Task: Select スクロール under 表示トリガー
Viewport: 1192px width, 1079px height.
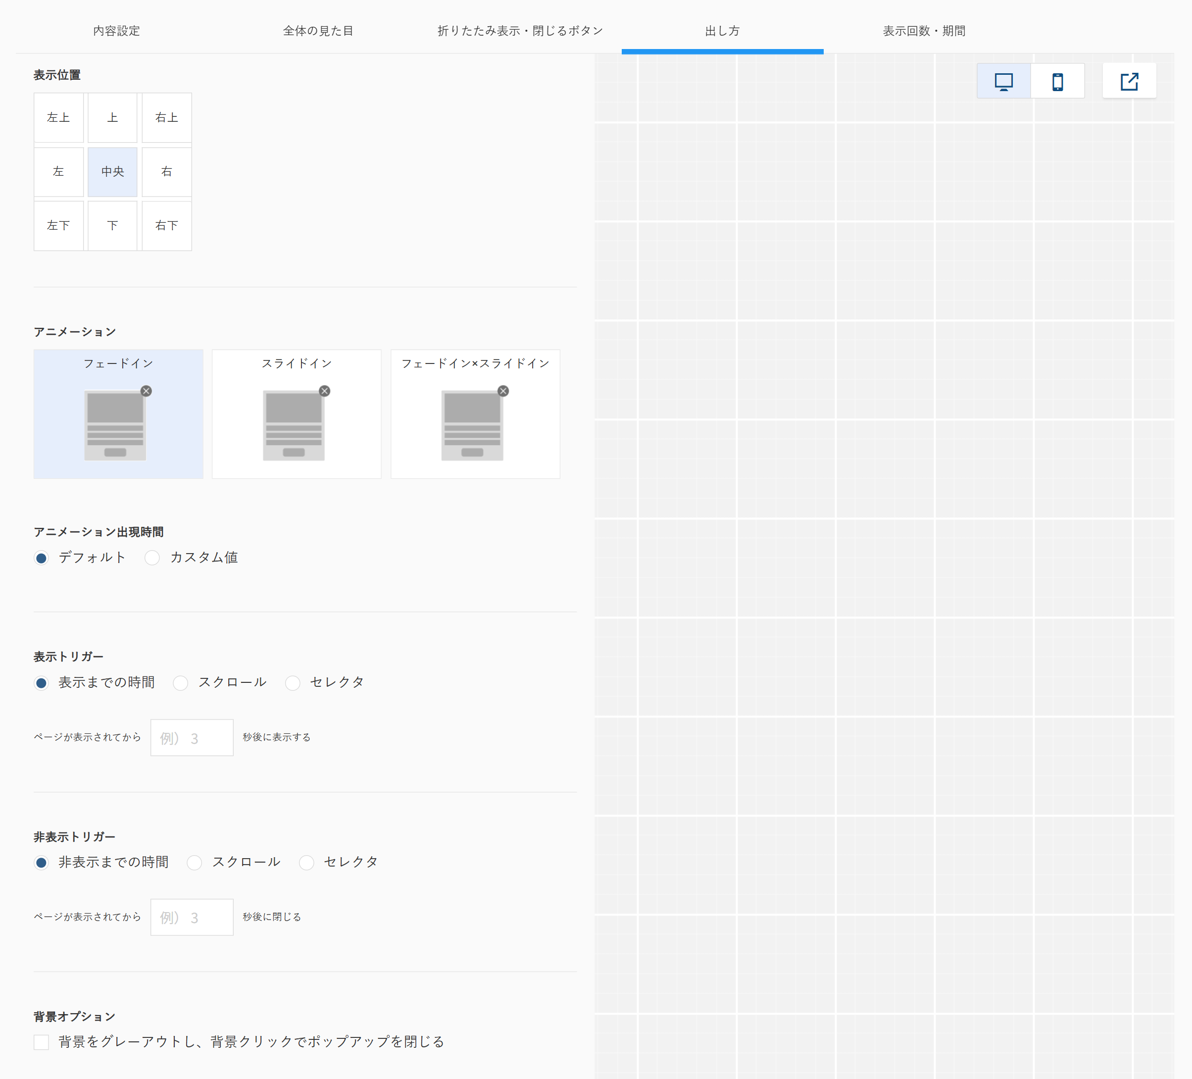Action: pos(181,683)
